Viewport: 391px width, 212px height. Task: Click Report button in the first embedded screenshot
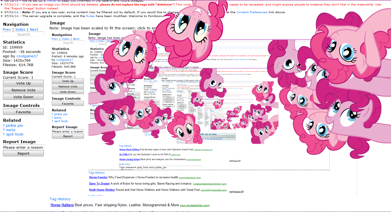[x=68, y=136]
